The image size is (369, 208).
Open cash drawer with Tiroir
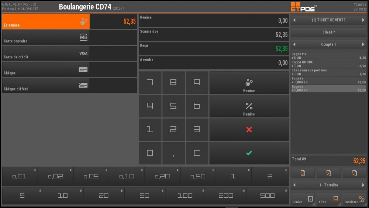[x=328, y=199]
